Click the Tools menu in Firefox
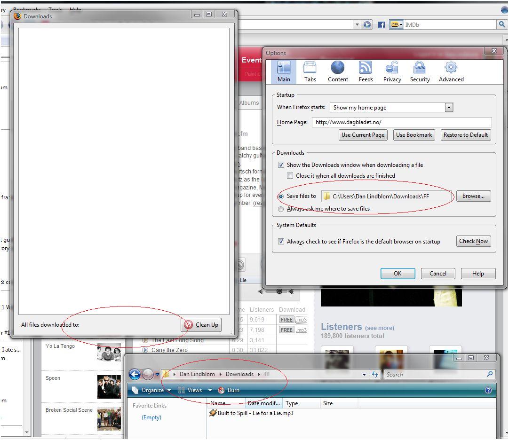The image size is (509, 440). pyautogui.click(x=55, y=10)
